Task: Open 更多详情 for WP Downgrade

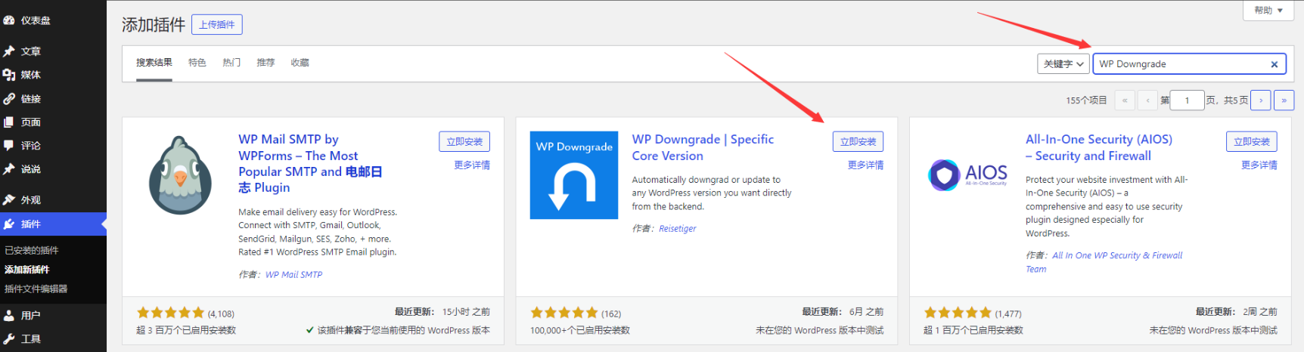Action: click(x=865, y=165)
